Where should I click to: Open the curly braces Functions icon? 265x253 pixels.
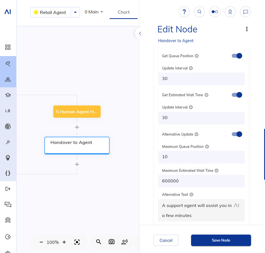pos(8,173)
